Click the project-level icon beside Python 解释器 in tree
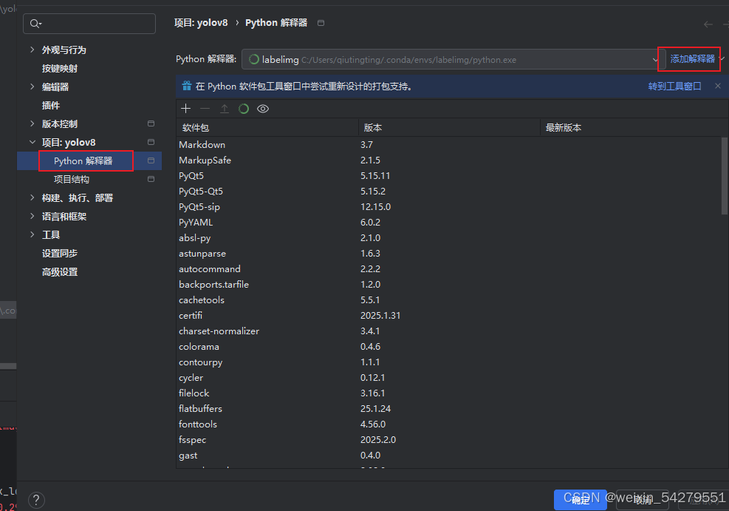729x511 pixels. point(151,160)
